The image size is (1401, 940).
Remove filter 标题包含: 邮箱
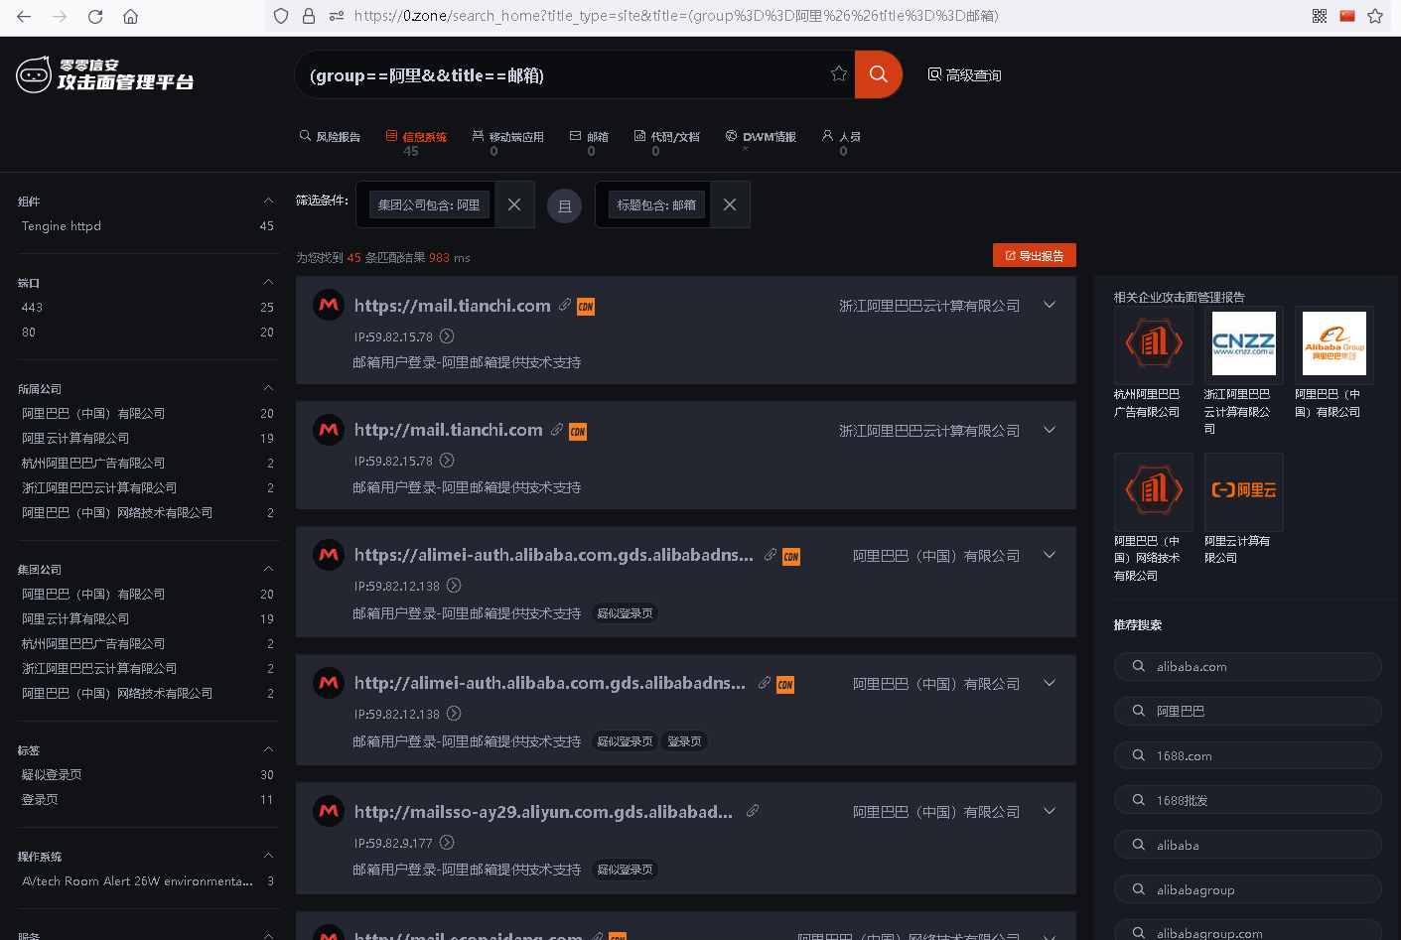730,204
